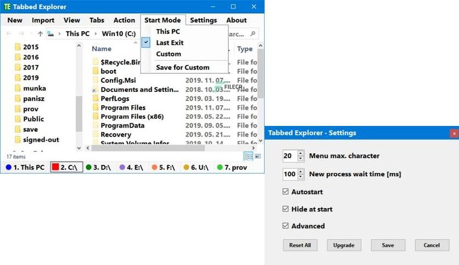Click the file list vertical scrollbar thumb
459x265 pixels.
pyautogui.click(x=260, y=73)
